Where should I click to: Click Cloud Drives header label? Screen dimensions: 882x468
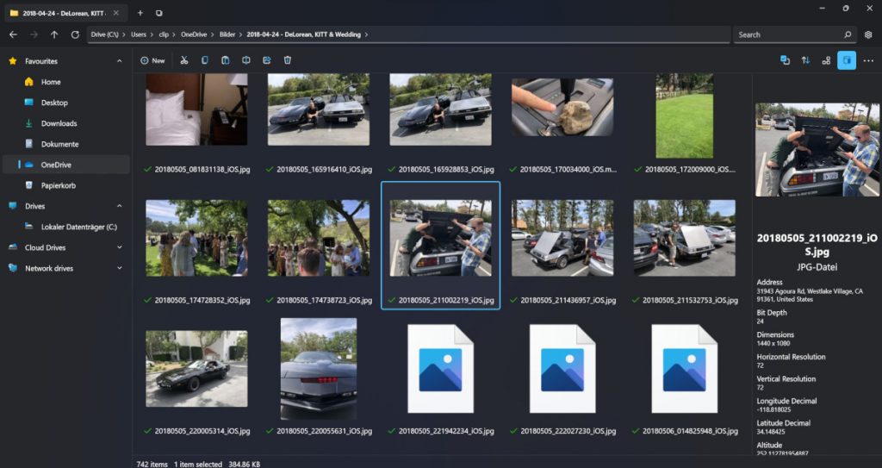(45, 247)
